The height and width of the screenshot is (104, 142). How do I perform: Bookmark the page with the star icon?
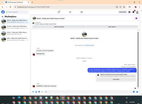[124, 7]
